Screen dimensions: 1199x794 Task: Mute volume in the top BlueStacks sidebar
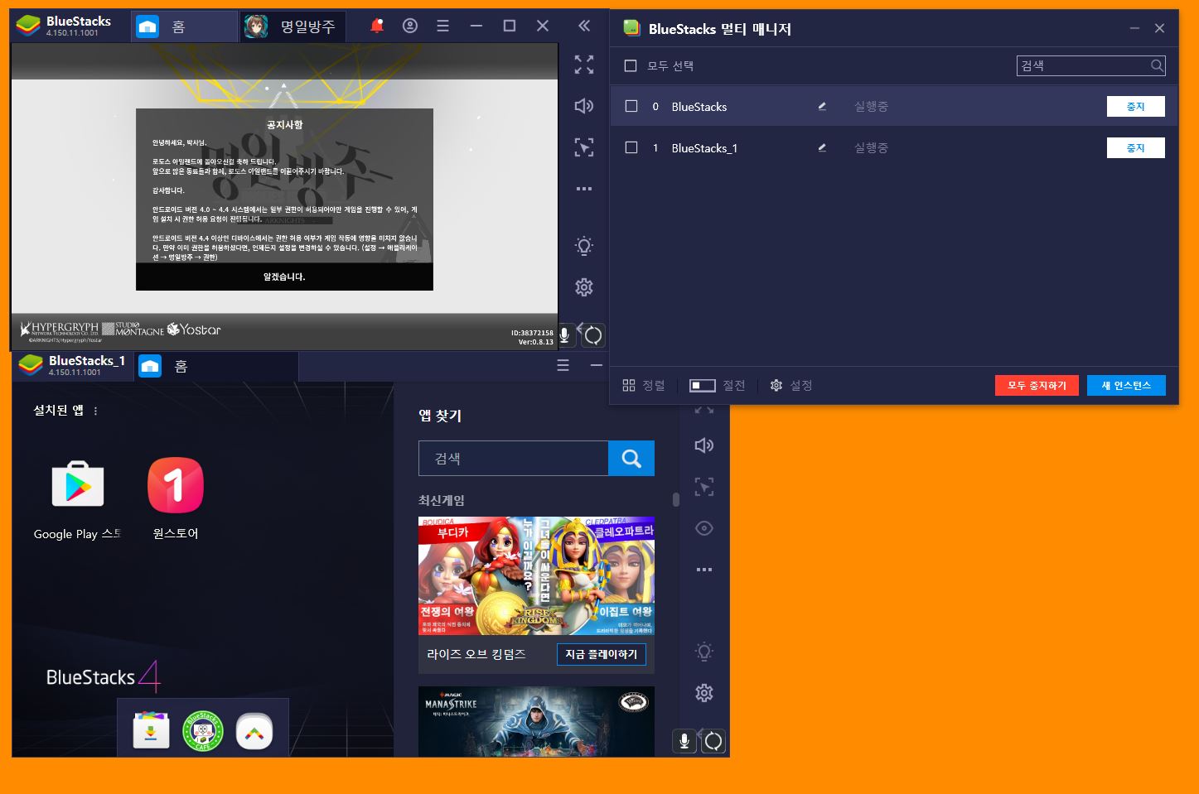click(584, 106)
